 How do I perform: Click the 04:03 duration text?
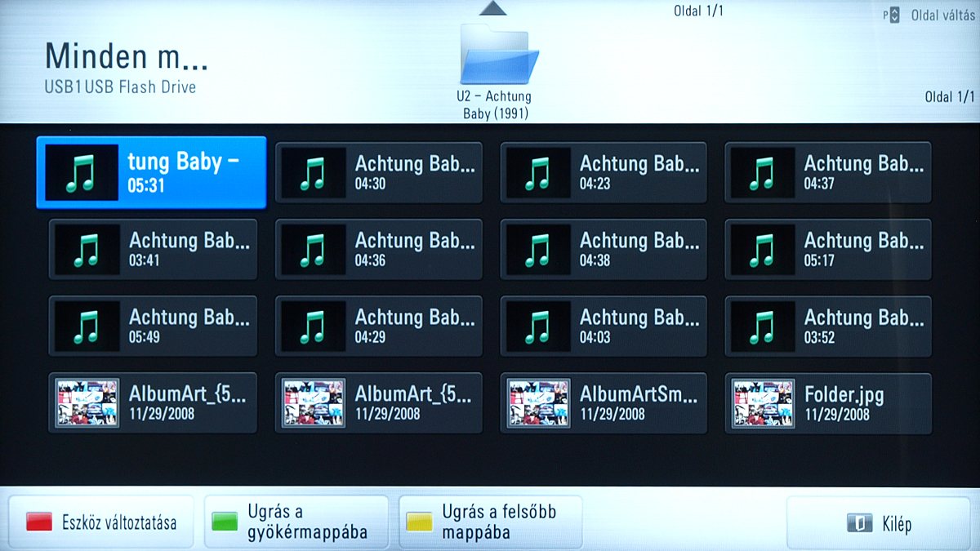595,337
